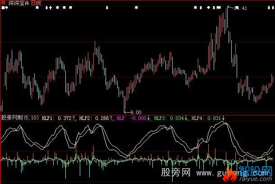Screen dimensions: 275x184
Task: Click the 9.00 low price label
Action: click(x=136, y=112)
